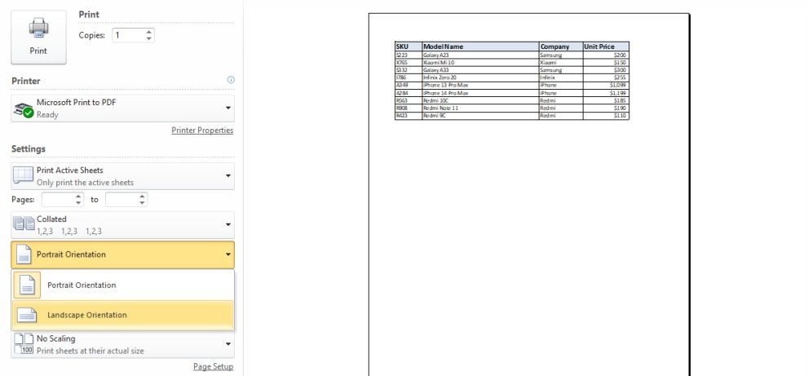Viewport: 808px width, 376px height.
Task: Click the No Scaling 100 icon
Action: (24, 344)
